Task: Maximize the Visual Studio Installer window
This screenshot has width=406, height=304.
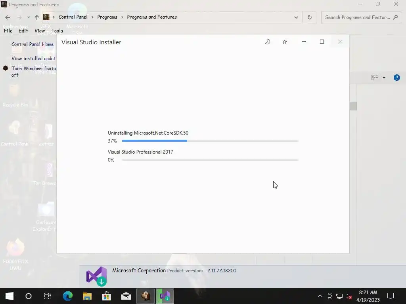Action: coord(322,42)
